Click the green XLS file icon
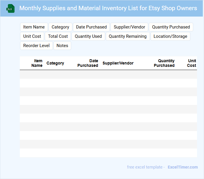The height and width of the screenshot is (179, 204). [10, 8]
